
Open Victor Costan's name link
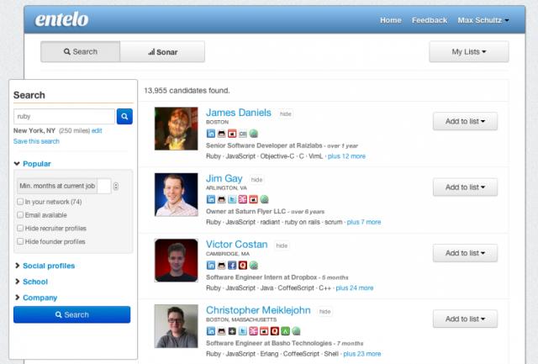click(x=237, y=245)
